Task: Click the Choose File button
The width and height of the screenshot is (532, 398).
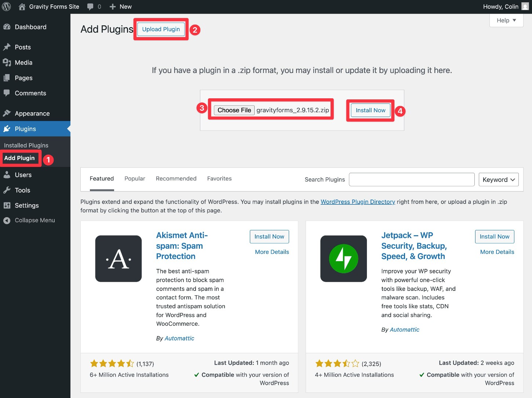Action: (234, 110)
